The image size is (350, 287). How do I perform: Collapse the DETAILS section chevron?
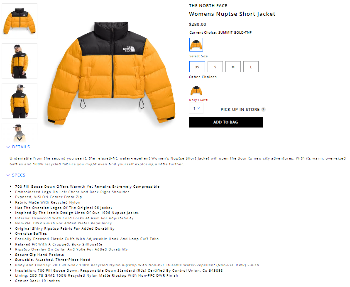coord(8,147)
